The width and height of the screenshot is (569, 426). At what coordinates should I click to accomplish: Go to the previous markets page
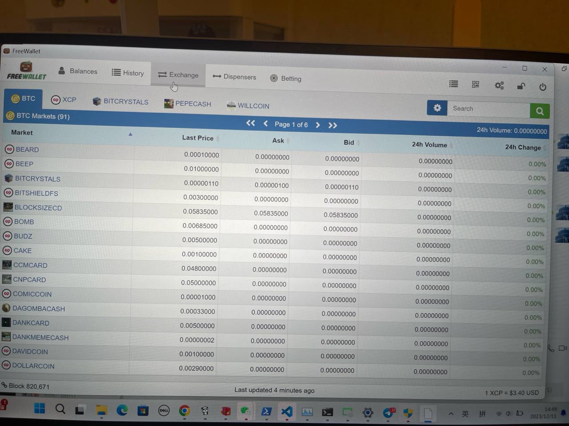(265, 124)
